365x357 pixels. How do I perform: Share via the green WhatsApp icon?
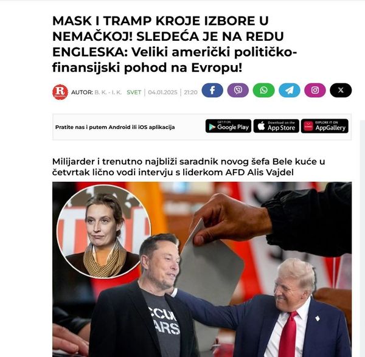tap(263, 90)
